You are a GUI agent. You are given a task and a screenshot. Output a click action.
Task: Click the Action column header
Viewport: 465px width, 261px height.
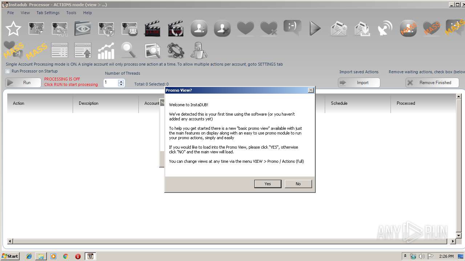pyautogui.click(x=40, y=103)
